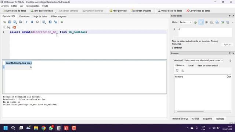Open the Herramientas menu
Image resolution: width=235 pixels, height=132 pixels.
[33, 6]
